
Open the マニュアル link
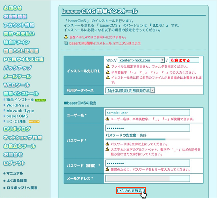click(x=15, y=173)
